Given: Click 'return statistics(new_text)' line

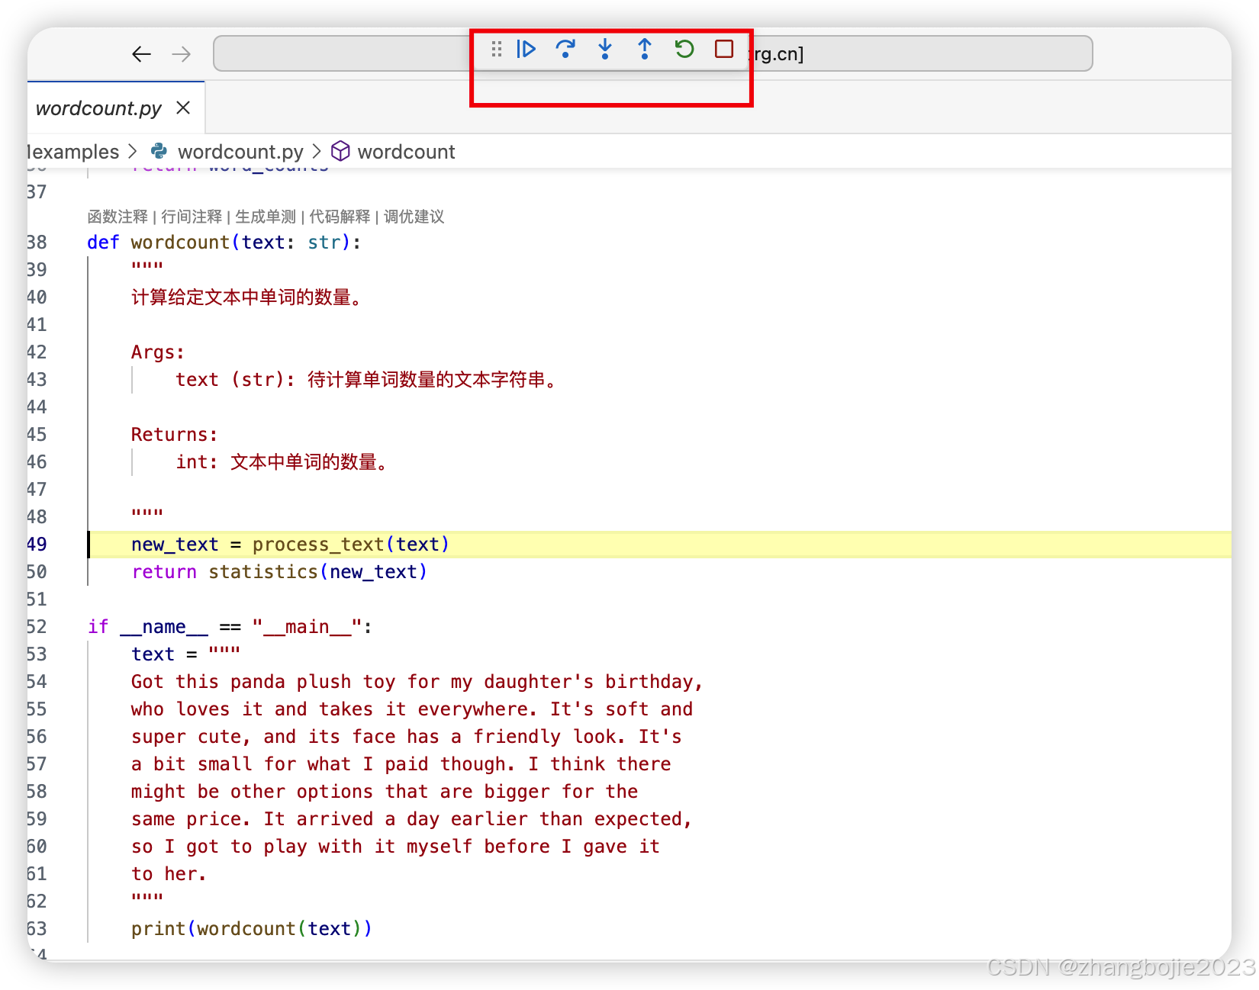Looking at the screenshot, I should (x=279, y=572).
